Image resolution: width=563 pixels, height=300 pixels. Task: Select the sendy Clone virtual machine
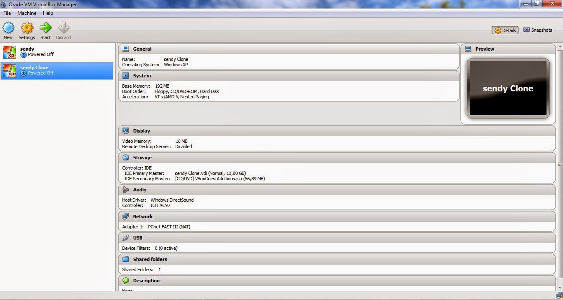pos(57,71)
